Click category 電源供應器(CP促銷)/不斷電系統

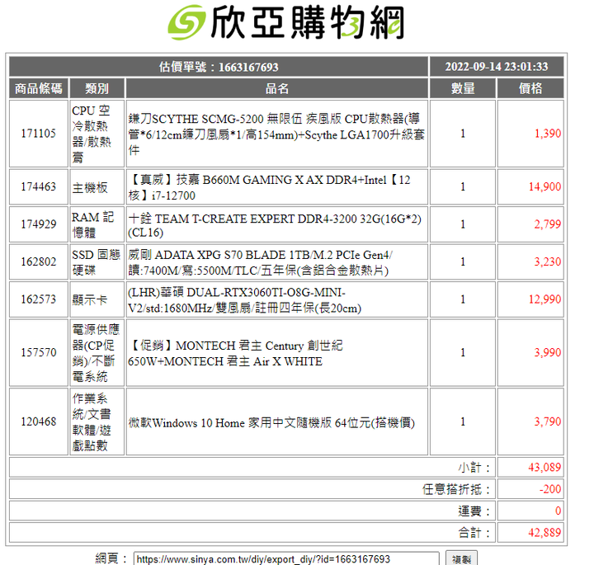pos(96,353)
